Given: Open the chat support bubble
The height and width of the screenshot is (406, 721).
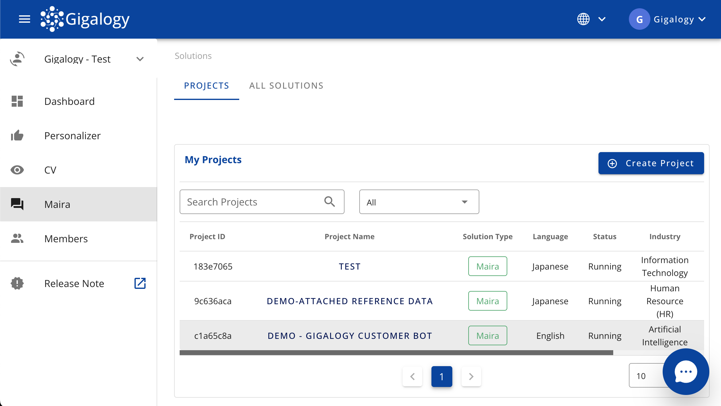Looking at the screenshot, I should pos(685,372).
